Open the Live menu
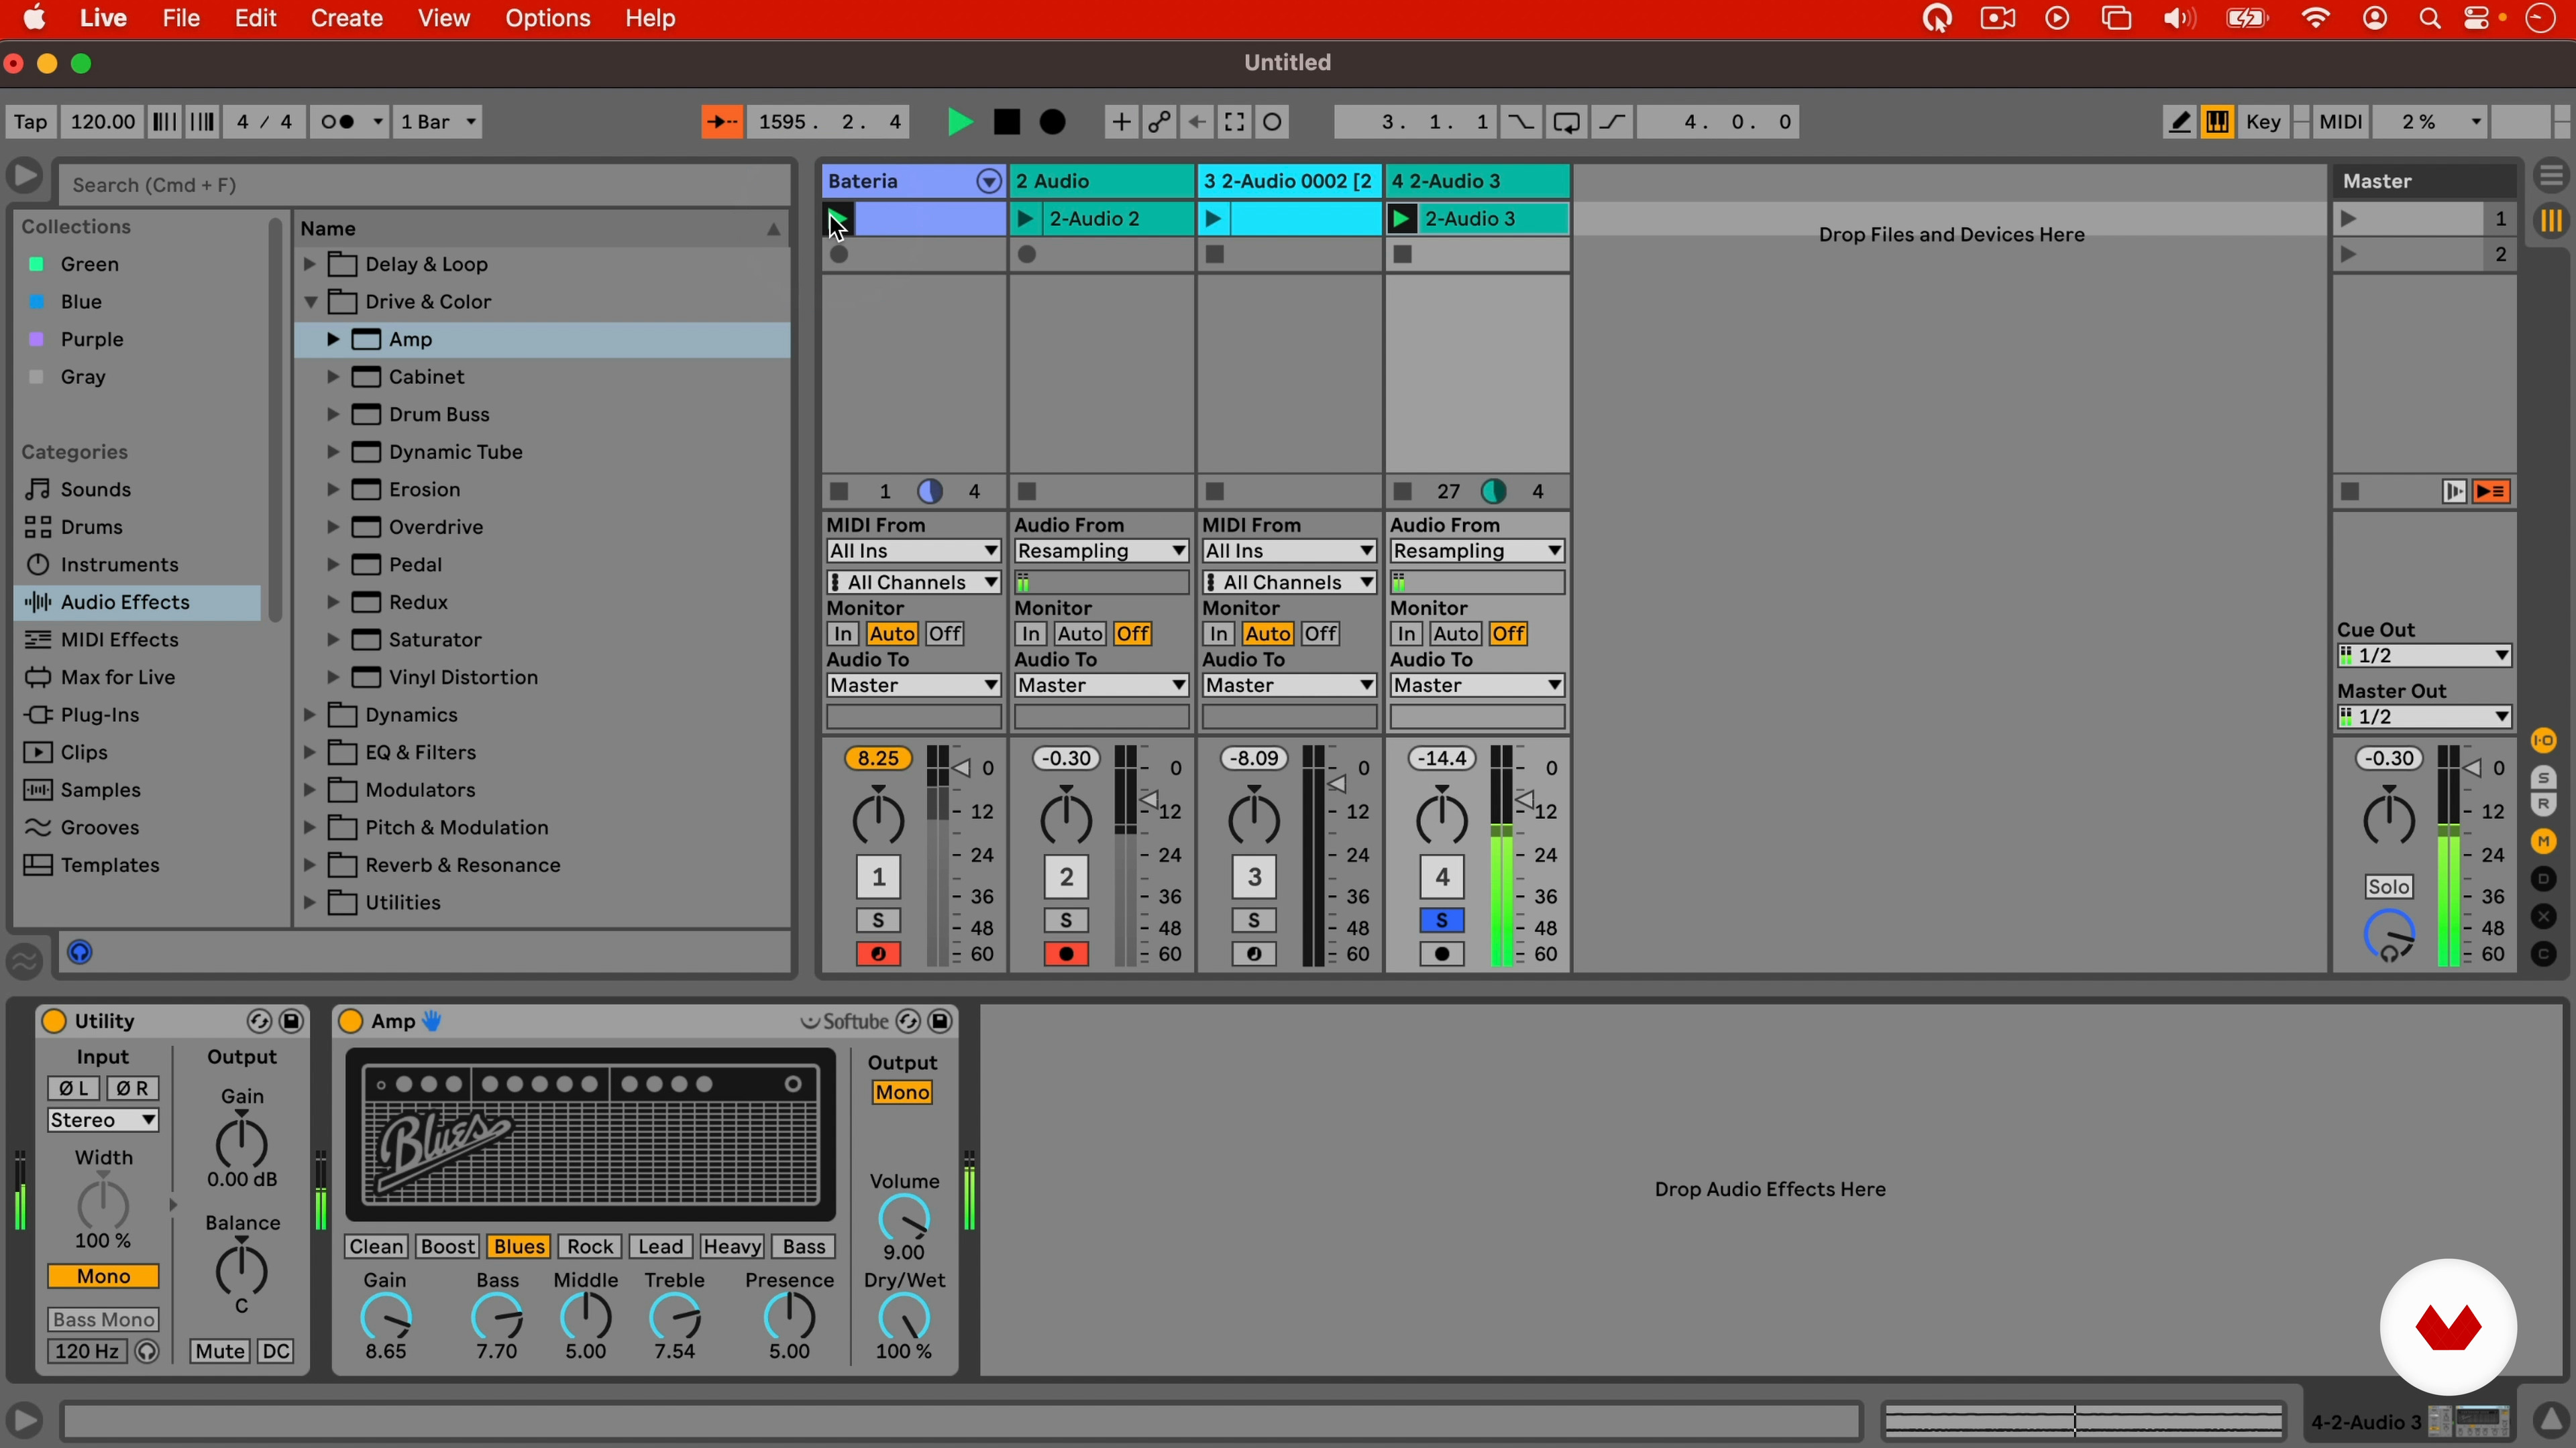Viewport: 2576px width, 1448px height. click(103, 18)
